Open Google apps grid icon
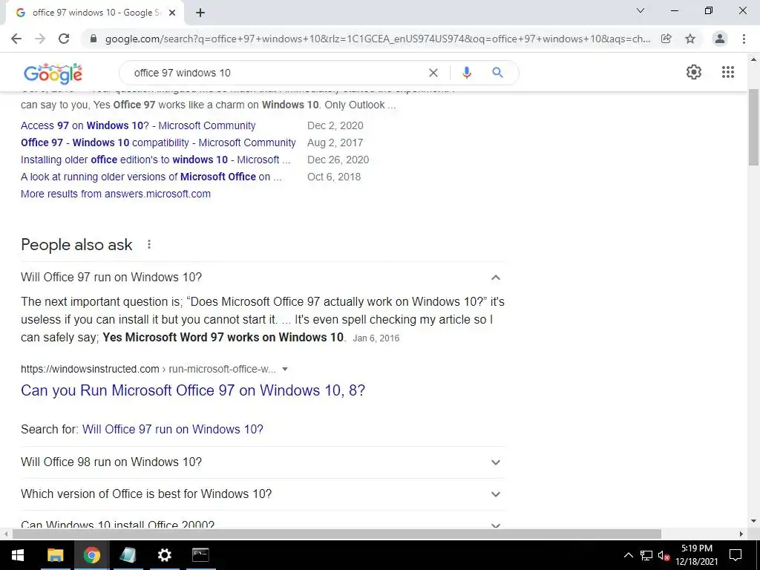Image resolution: width=760 pixels, height=570 pixels. (728, 72)
